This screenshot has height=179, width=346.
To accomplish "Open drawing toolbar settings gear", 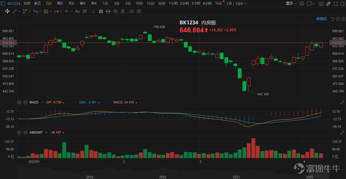I will pos(139,11).
